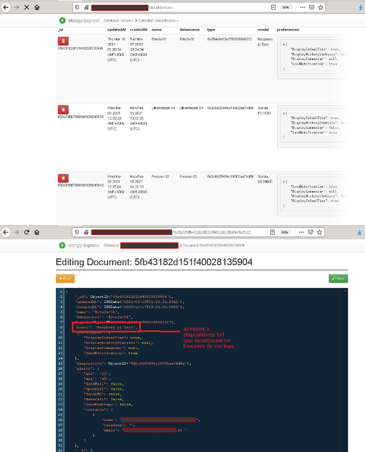Collapse preferences JSON of the Freezer-02 row
This screenshot has width=365, height=452.
pos(283,182)
